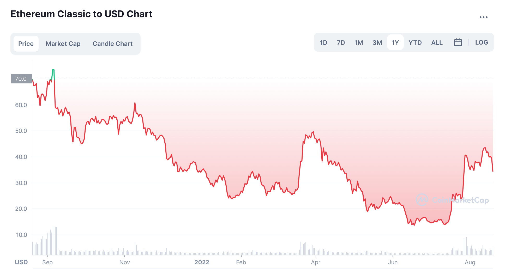505x269 pixels.
Task: Select the 7D time range
Action: click(341, 42)
